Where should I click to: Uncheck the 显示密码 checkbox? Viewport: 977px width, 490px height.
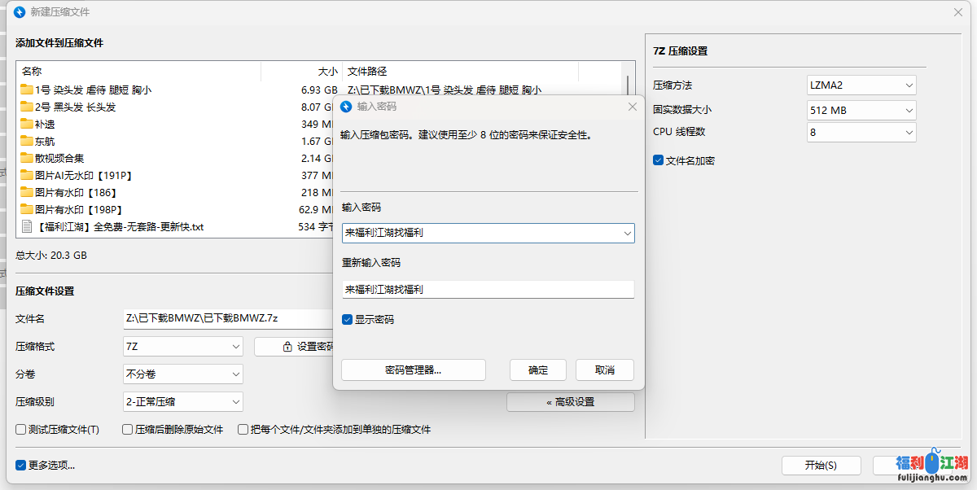click(x=348, y=320)
